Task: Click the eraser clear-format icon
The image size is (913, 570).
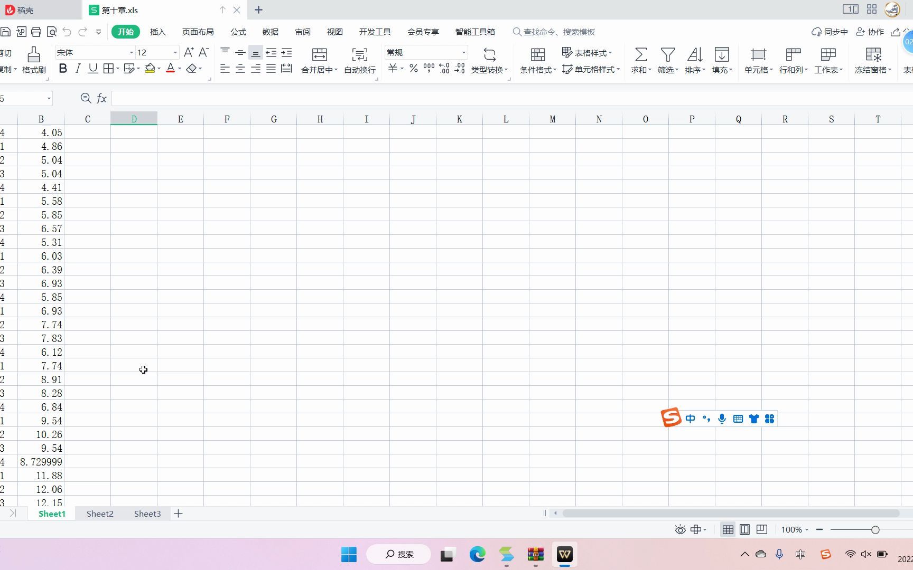Action: 192,69
